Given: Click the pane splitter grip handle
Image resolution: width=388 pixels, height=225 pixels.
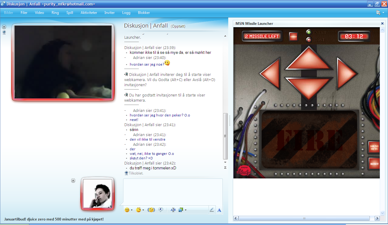Looking at the screenshot, I should tap(230, 120).
